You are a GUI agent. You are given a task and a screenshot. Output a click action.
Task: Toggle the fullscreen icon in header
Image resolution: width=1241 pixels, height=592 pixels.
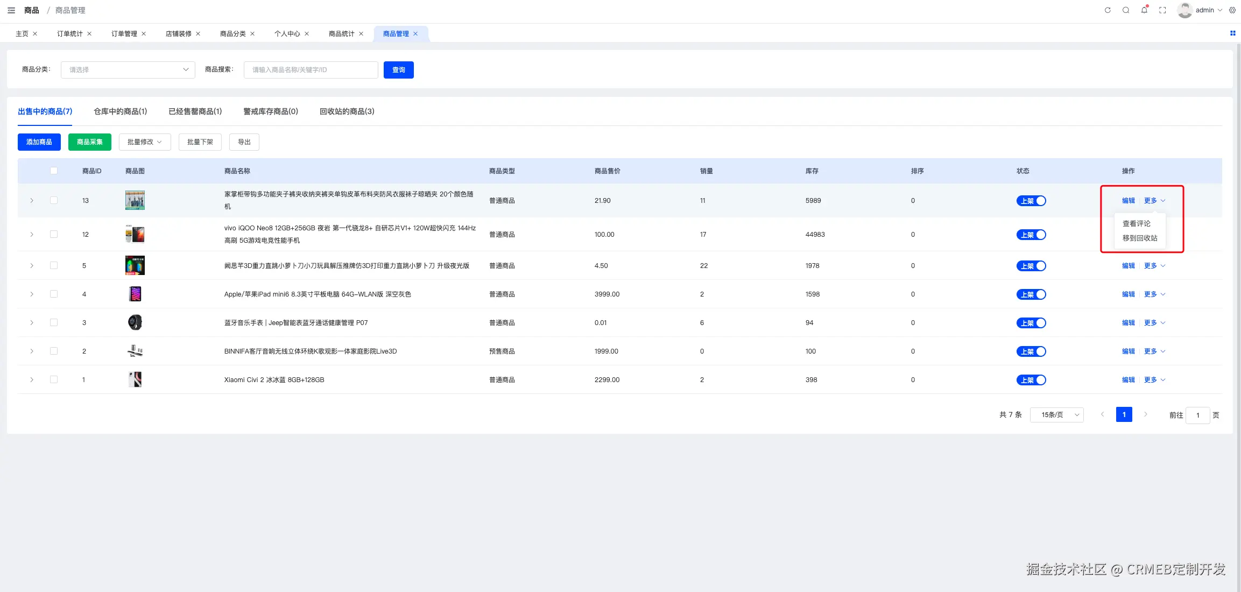tap(1162, 10)
